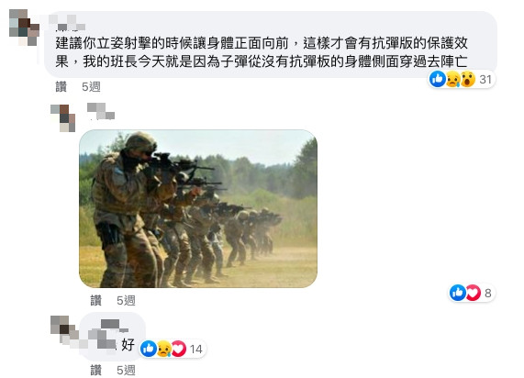The height and width of the screenshot is (378, 524).
Task: Click the like reaction icon beside the image reply
Action: tap(458, 293)
